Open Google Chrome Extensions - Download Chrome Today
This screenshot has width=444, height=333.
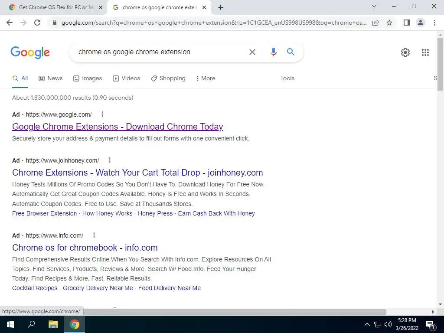(118, 127)
